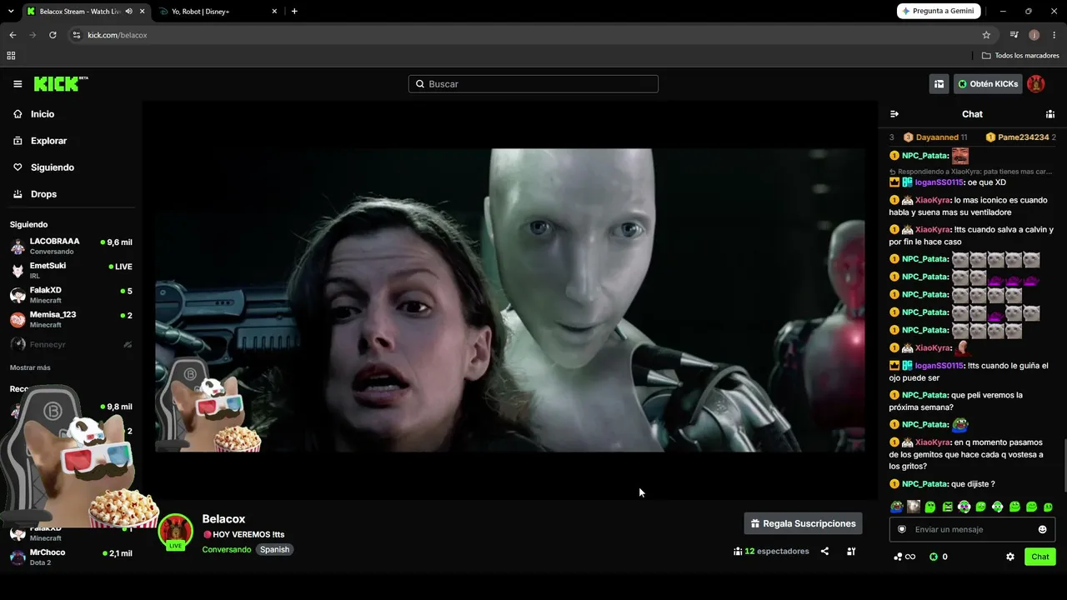
Task: Mute audio on Belacox Stream tab
Action: [x=128, y=12]
